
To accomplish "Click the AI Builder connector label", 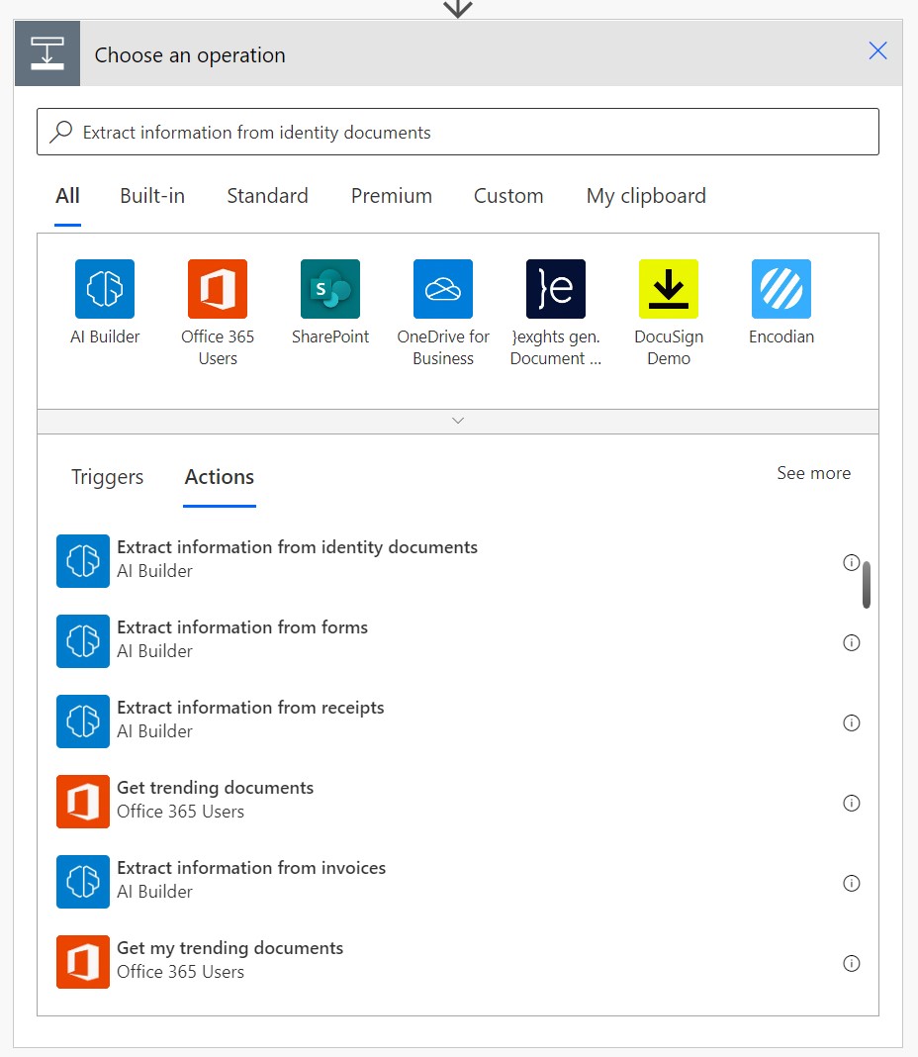I will point(105,336).
